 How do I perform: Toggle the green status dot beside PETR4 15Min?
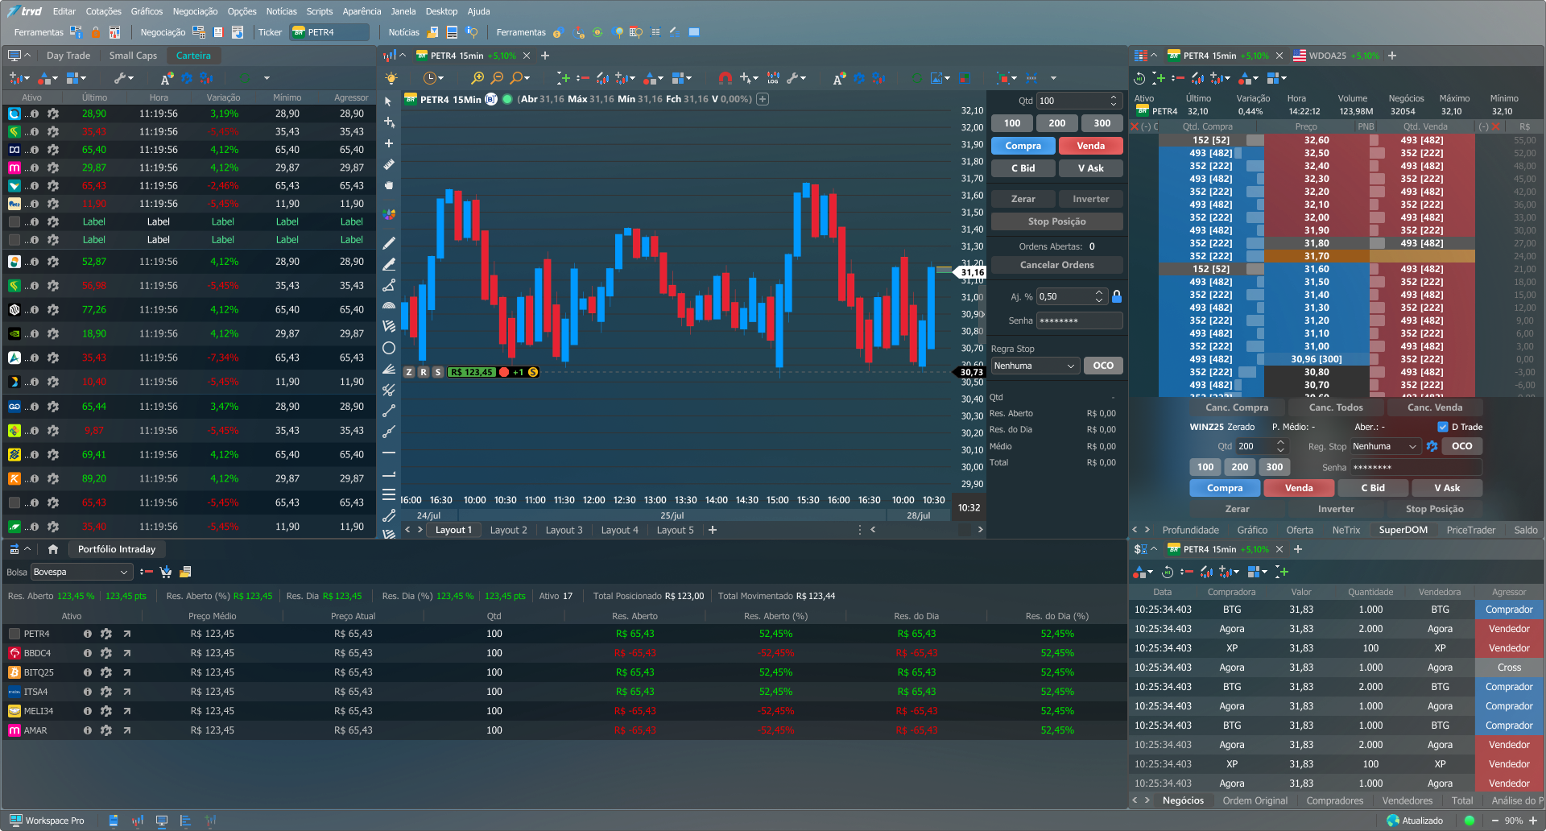pos(507,99)
